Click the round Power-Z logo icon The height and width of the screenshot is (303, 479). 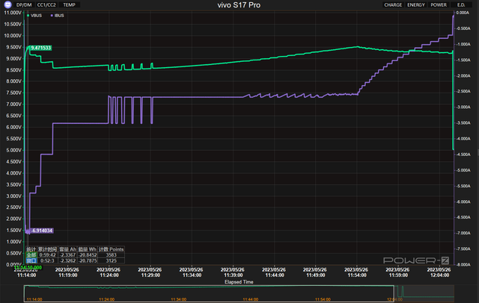tap(7, 4)
